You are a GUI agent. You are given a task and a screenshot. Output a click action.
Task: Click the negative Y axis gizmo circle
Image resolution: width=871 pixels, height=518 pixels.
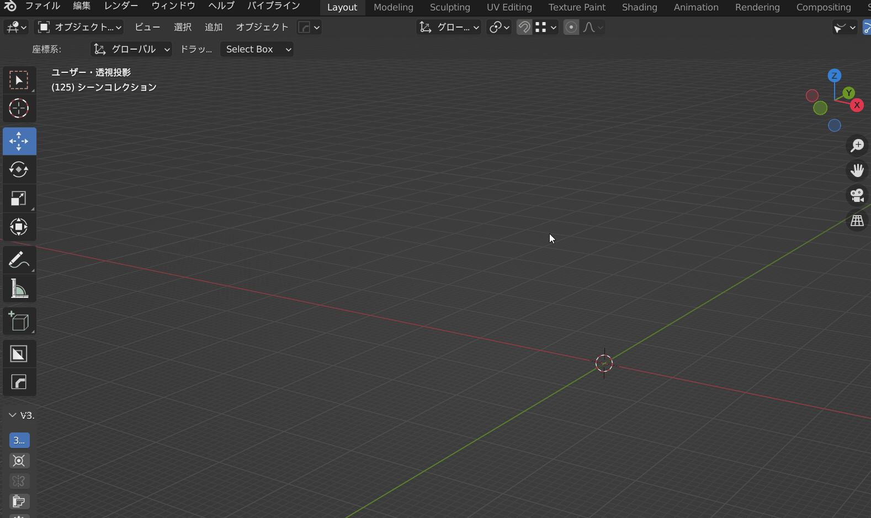click(820, 108)
